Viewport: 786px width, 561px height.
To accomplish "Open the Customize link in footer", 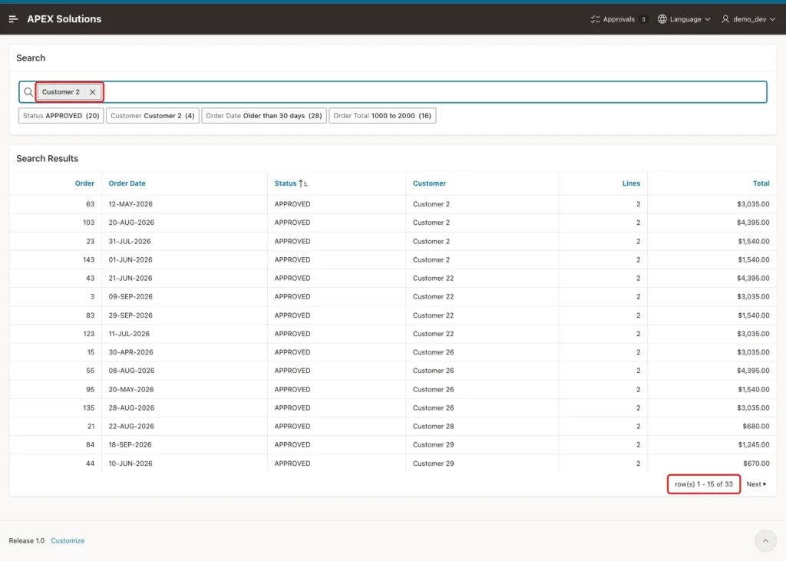I will pos(68,540).
